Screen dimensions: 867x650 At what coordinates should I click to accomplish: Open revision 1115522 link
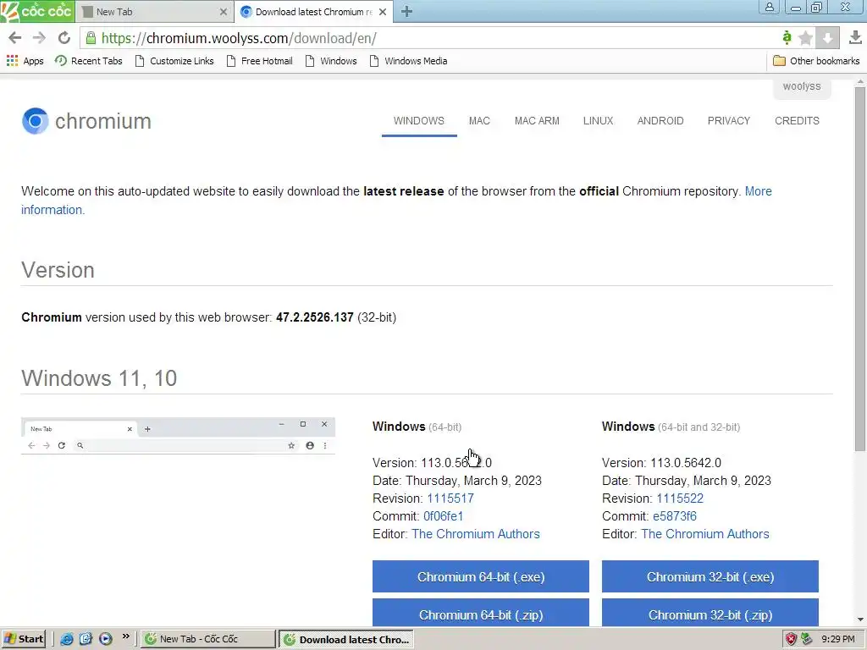[680, 499]
